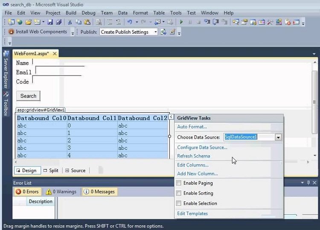Image resolution: width=320 pixels, height=230 pixels.
Task: Open the Add New Item dropdown arrow
Action: pyautogui.click(x=44, y=22)
